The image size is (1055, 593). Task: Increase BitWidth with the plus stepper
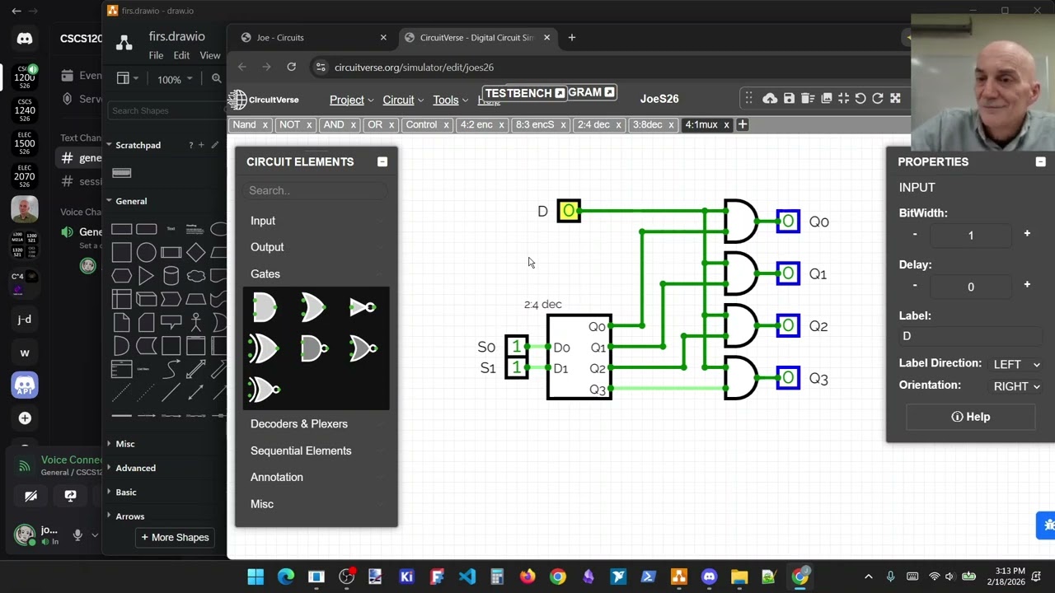pyautogui.click(x=1027, y=234)
